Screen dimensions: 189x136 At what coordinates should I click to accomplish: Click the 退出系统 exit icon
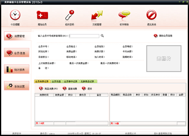151,15
